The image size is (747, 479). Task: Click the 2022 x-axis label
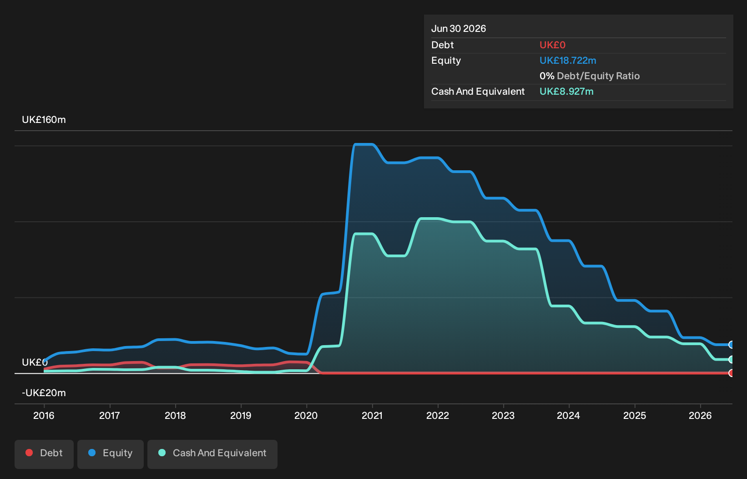tap(438, 415)
